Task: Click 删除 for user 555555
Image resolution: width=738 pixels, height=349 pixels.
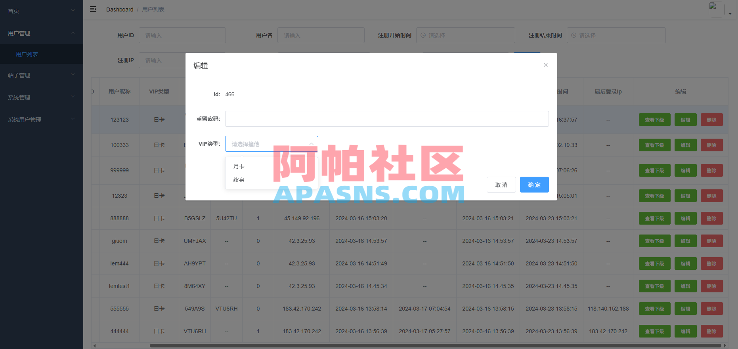Action: (711, 309)
